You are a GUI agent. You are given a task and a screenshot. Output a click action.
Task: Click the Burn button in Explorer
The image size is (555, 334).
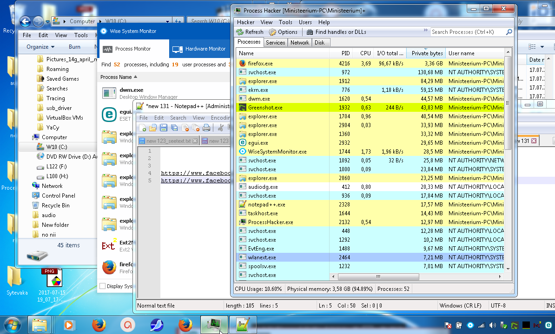[74, 47]
